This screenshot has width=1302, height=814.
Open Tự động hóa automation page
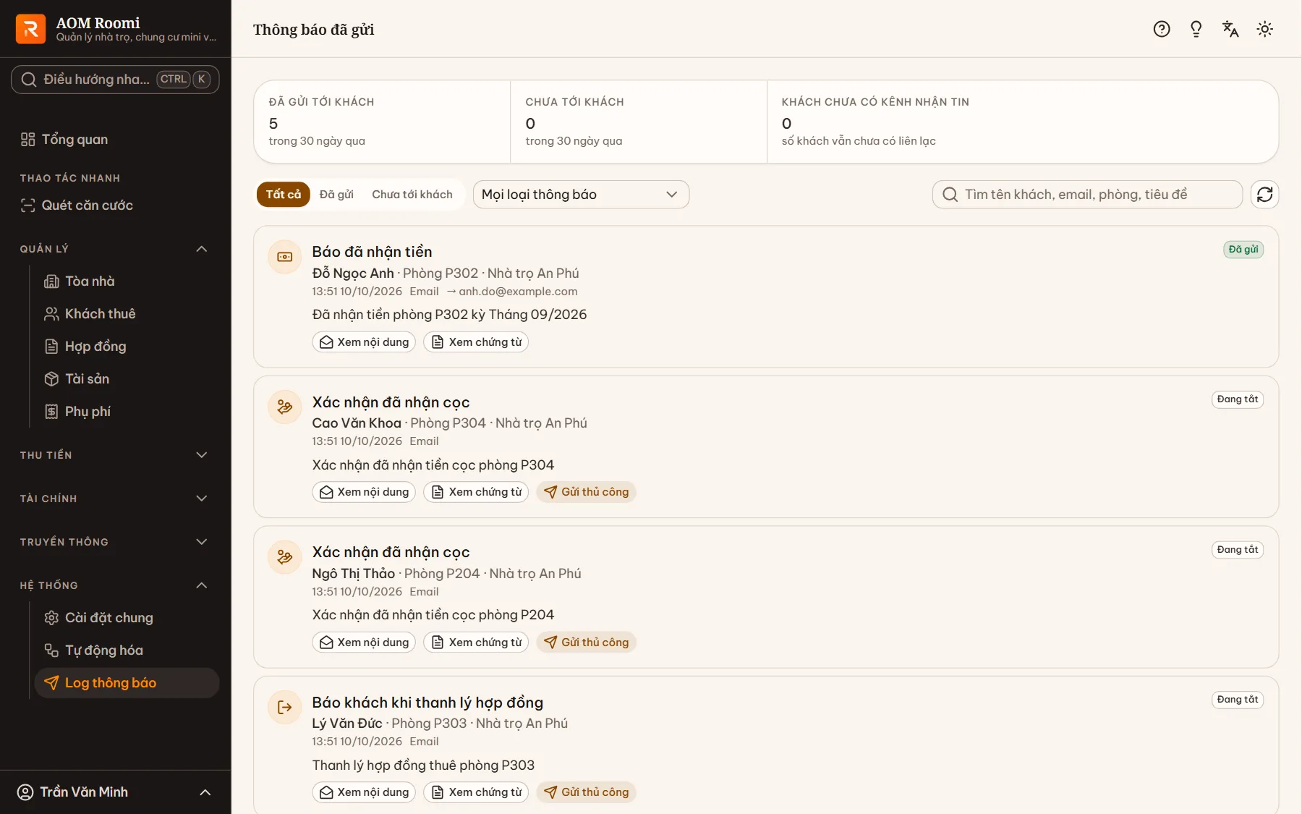pyautogui.click(x=127, y=650)
